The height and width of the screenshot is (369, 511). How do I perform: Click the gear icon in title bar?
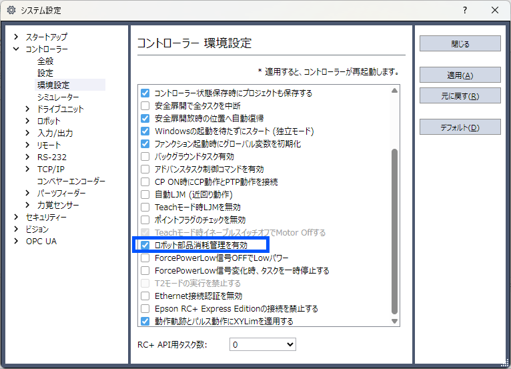[x=11, y=10]
